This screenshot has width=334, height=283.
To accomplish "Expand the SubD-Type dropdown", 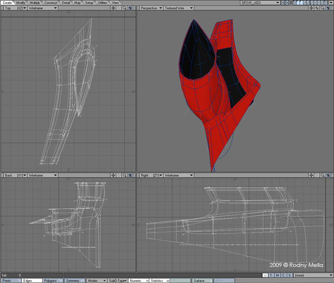I will [117, 281].
